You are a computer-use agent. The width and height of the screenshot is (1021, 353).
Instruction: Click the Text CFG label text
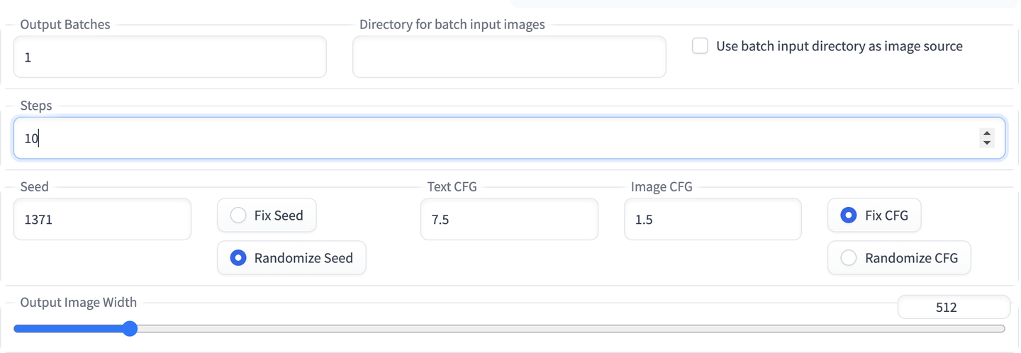click(452, 187)
